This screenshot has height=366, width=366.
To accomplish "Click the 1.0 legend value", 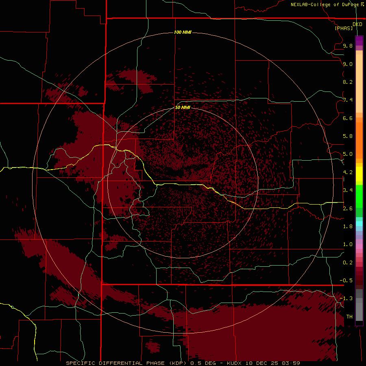I will (348, 244).
